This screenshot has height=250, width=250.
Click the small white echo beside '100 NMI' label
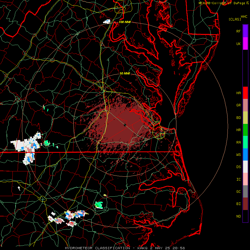[107, 21]
